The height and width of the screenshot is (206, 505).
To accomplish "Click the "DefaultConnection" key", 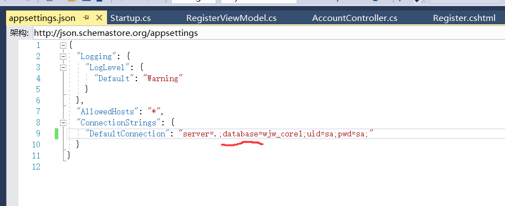I will [127, 134].
